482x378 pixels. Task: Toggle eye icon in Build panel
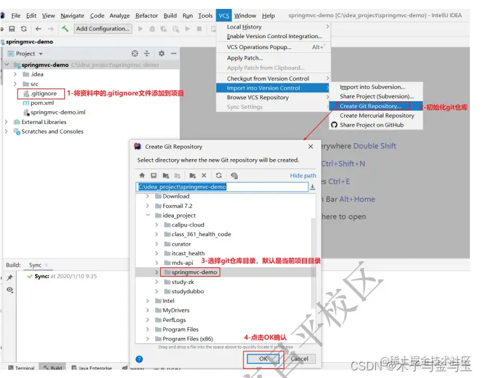[x=10, y=290]
